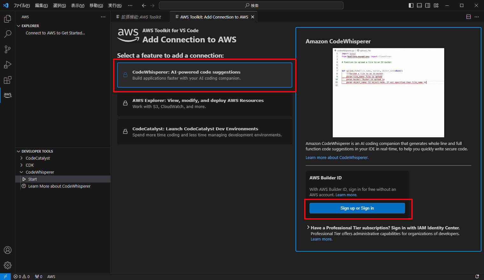Image resolution: width=484 pixels, height=280 pixels.
Task: Click the VS Code logo icon
Action: [6, 5]
